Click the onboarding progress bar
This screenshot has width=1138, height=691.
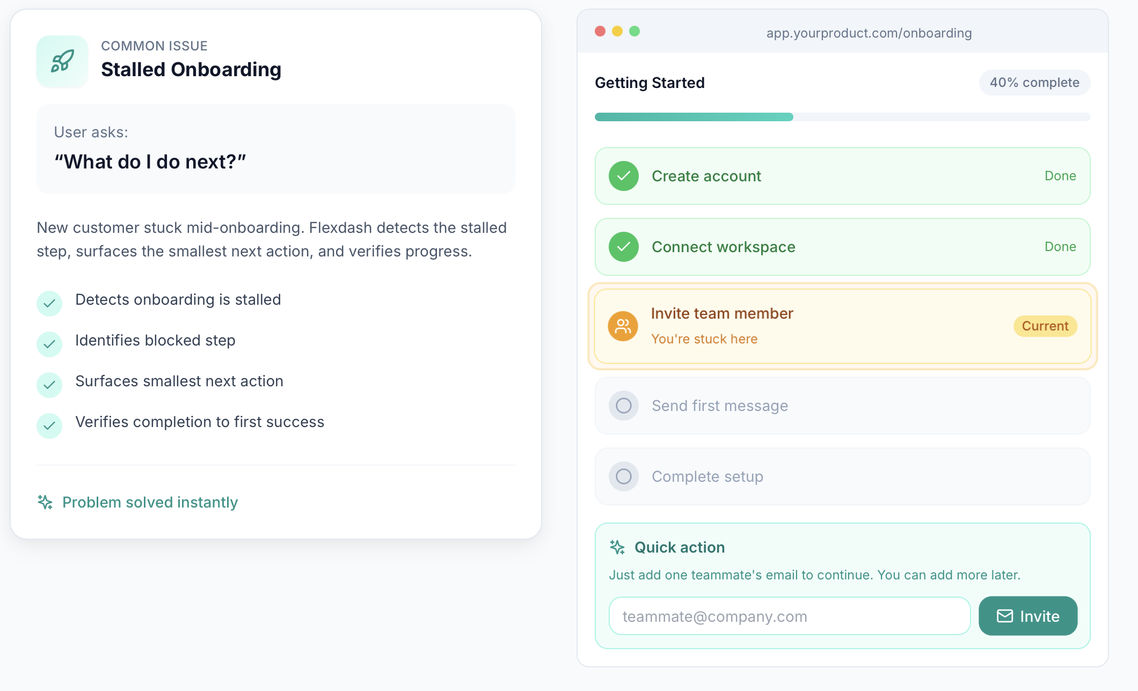point(842,117)
